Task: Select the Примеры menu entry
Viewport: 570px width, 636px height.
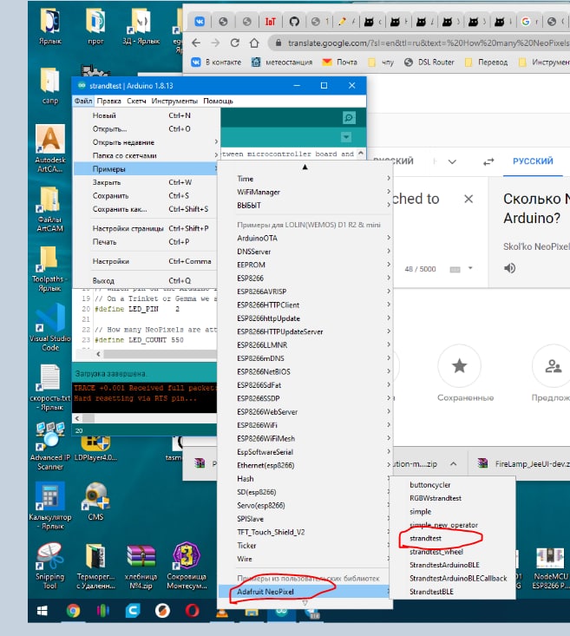Action: tap(146, 168)
